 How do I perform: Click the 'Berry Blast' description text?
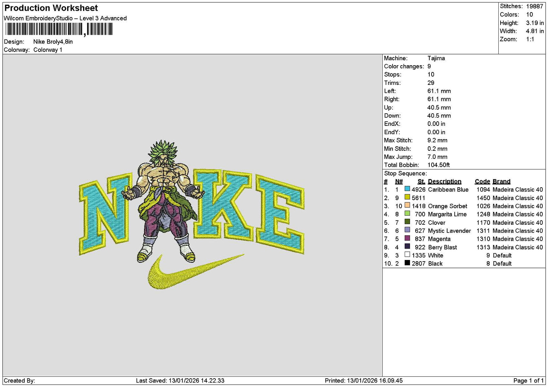[442, 248]
